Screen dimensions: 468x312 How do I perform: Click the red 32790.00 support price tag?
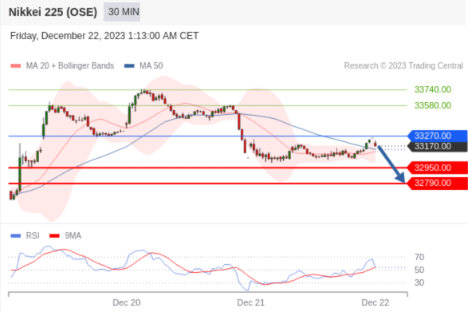pyautogui.click(x=438, y=183)
